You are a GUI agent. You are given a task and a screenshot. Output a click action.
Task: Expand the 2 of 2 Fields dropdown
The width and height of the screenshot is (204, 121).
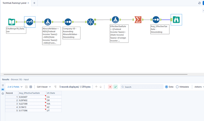(x=15, y=87)
